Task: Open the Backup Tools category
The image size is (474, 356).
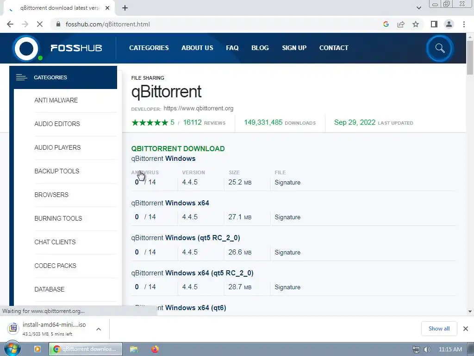Action: click(57, 171)
